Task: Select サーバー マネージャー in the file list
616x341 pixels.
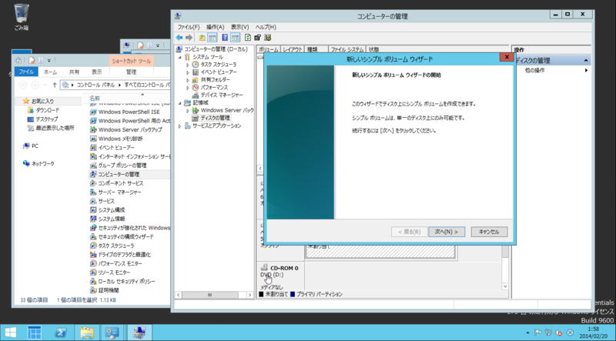Action: click(119, 192)
